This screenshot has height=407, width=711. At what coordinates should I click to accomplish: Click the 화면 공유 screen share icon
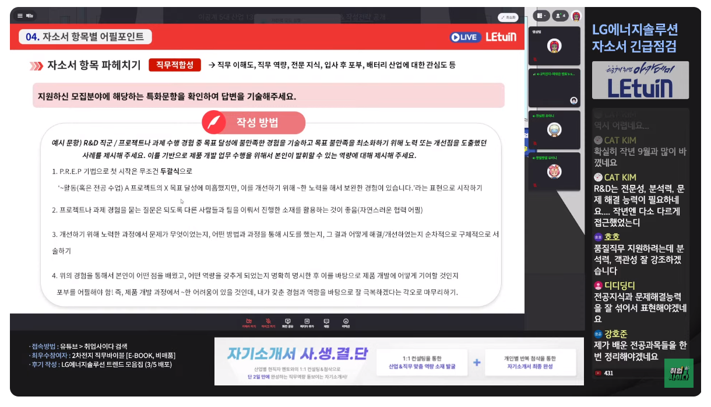click(x=287, y=322)
